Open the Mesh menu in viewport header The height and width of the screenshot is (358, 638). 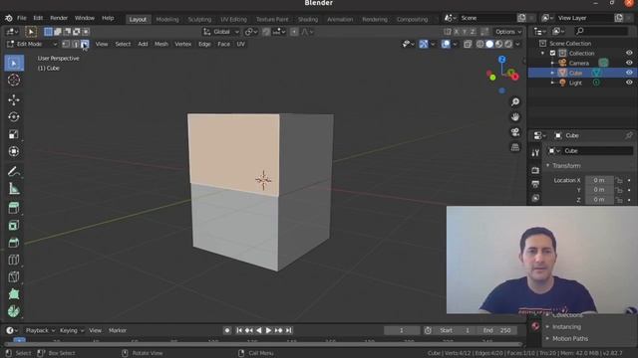pyautogui.click(x=161, y=44)
